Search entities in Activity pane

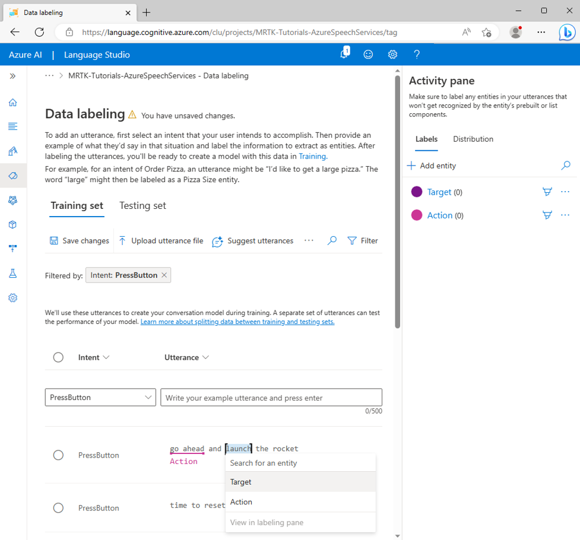(x=566, y=166)
